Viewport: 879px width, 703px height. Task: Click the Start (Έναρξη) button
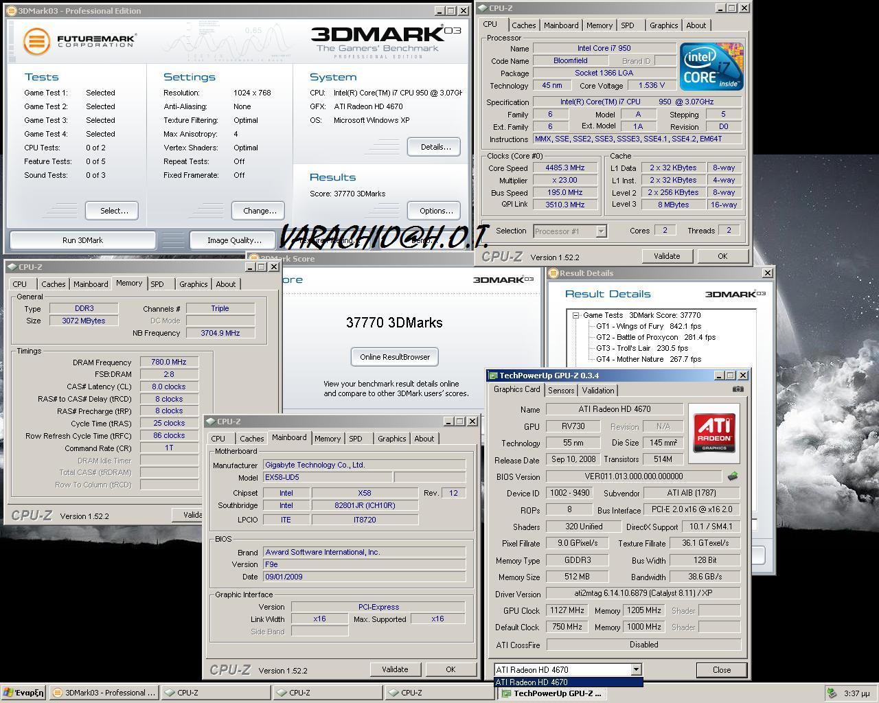23,693
